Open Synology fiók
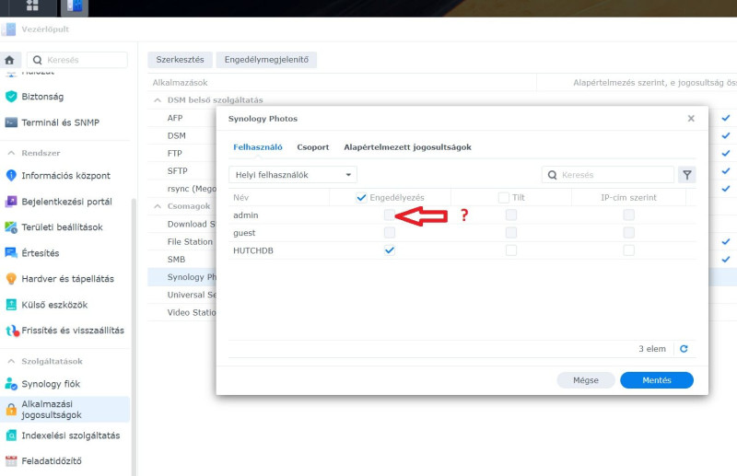This screenshot has height=476, width=737. (42, 384)
